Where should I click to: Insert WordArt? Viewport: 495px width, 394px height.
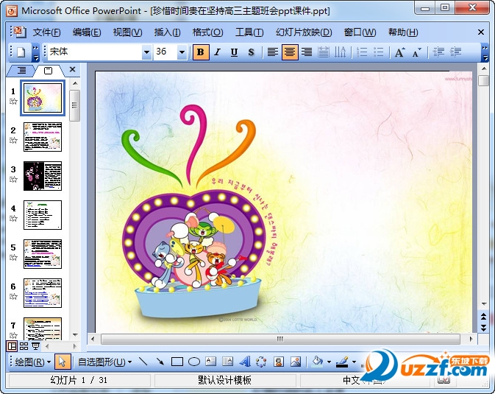(245, 362)
